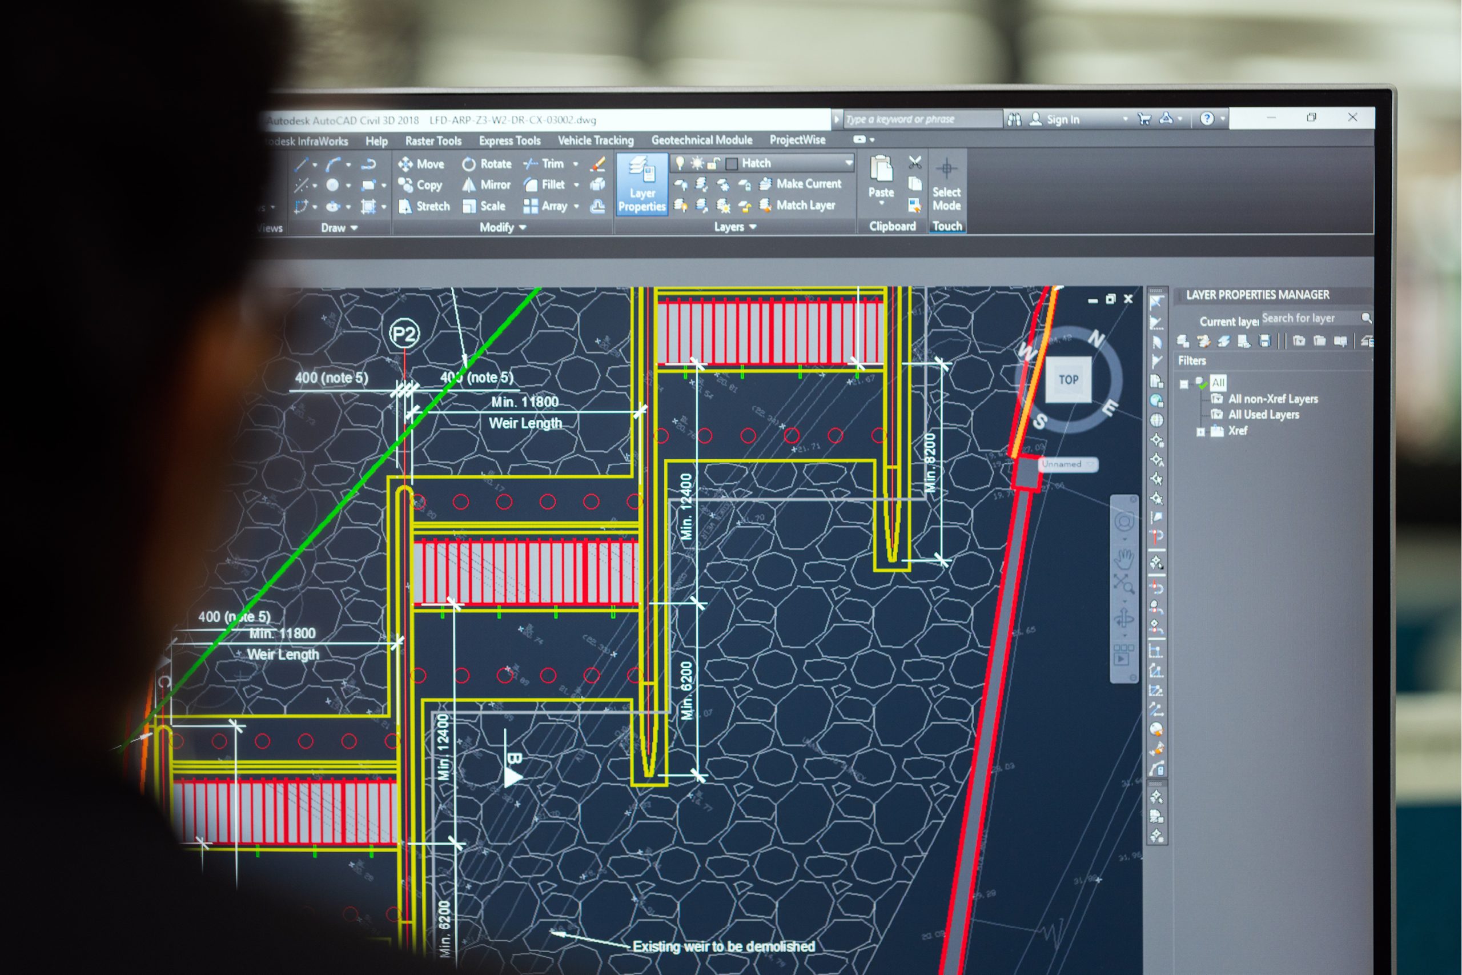1462x975 pixels.
Task: Select the Fillet tool
Action: click(x=544, y=184)
